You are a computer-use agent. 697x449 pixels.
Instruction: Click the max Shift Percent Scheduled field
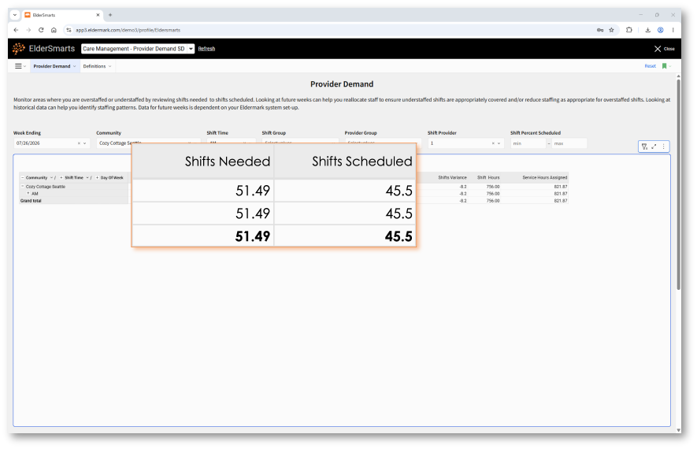pos(569,143)
